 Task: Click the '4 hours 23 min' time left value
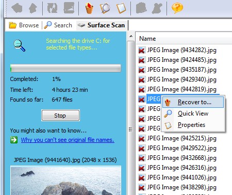click(70, 90)
